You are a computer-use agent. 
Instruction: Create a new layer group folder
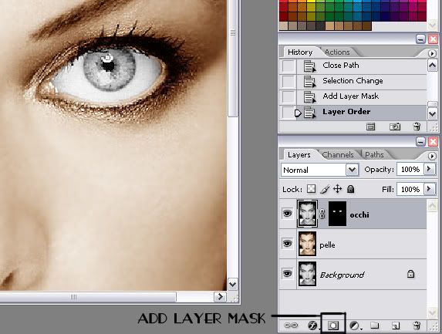click(375, 326)
